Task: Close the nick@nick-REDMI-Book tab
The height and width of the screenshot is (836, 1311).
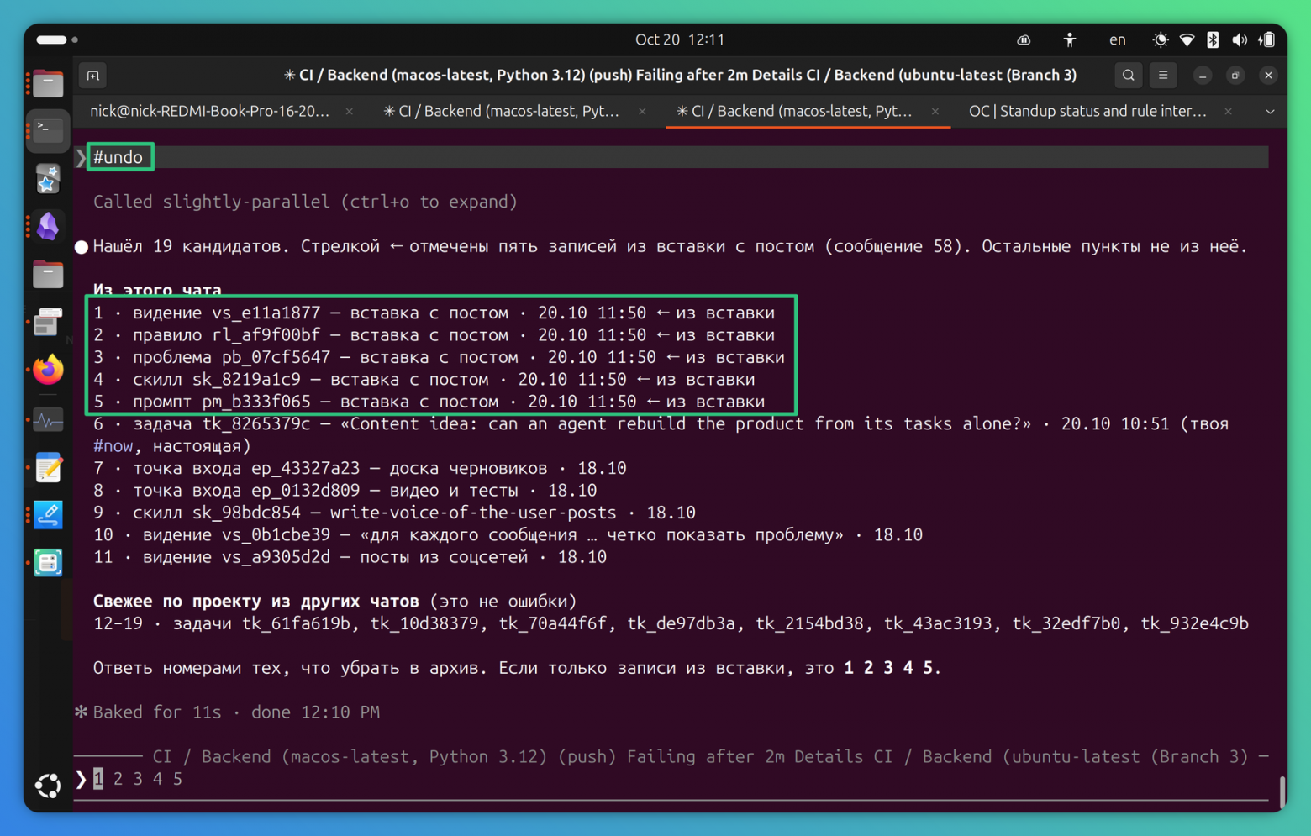Action: (x=350, y=112)
